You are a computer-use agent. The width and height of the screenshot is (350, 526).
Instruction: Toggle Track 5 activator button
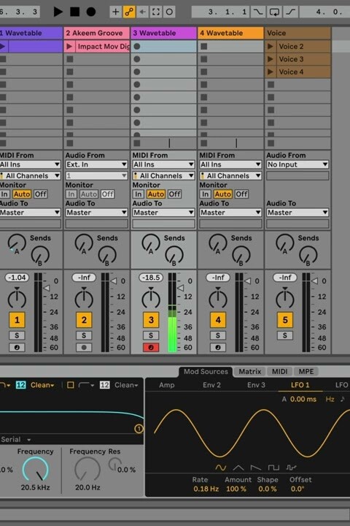click(x=284, y=320)
